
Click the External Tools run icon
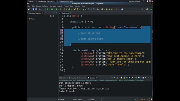point(61,9)
